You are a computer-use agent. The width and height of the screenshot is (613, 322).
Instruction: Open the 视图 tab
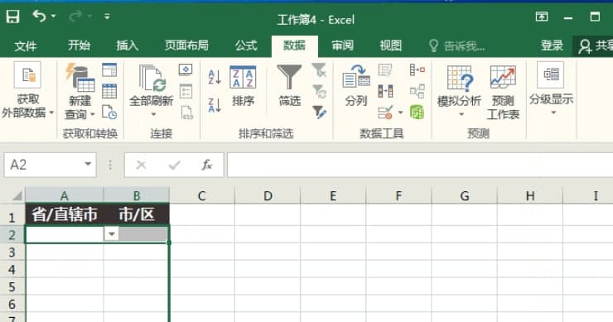[x=391, y=46]
